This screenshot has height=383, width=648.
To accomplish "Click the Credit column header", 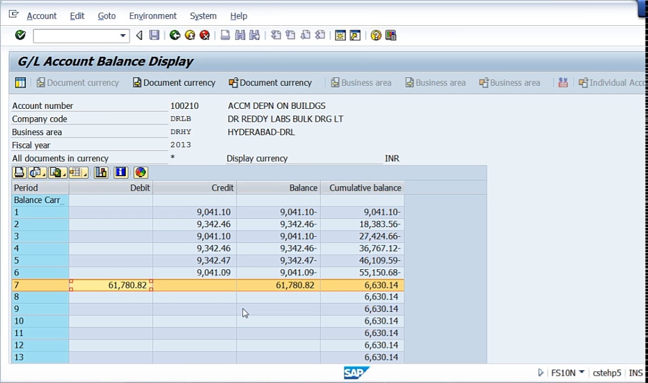I will (x=195, y=188).
